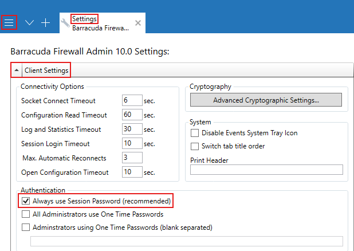The image size is (354, 251).
Task: Close the Settings tab
Action: (138, 23)
